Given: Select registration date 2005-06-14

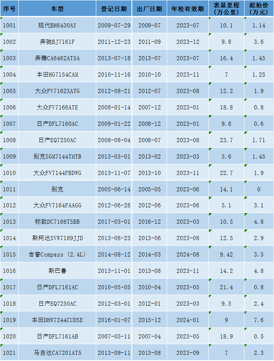Looking at the screenshot, I should (114, 188).
